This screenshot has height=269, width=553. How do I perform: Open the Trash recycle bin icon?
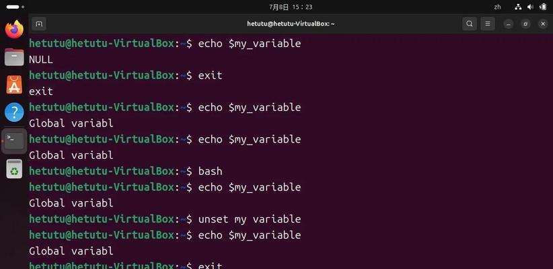pyautogui.click(x=14, y=169)
